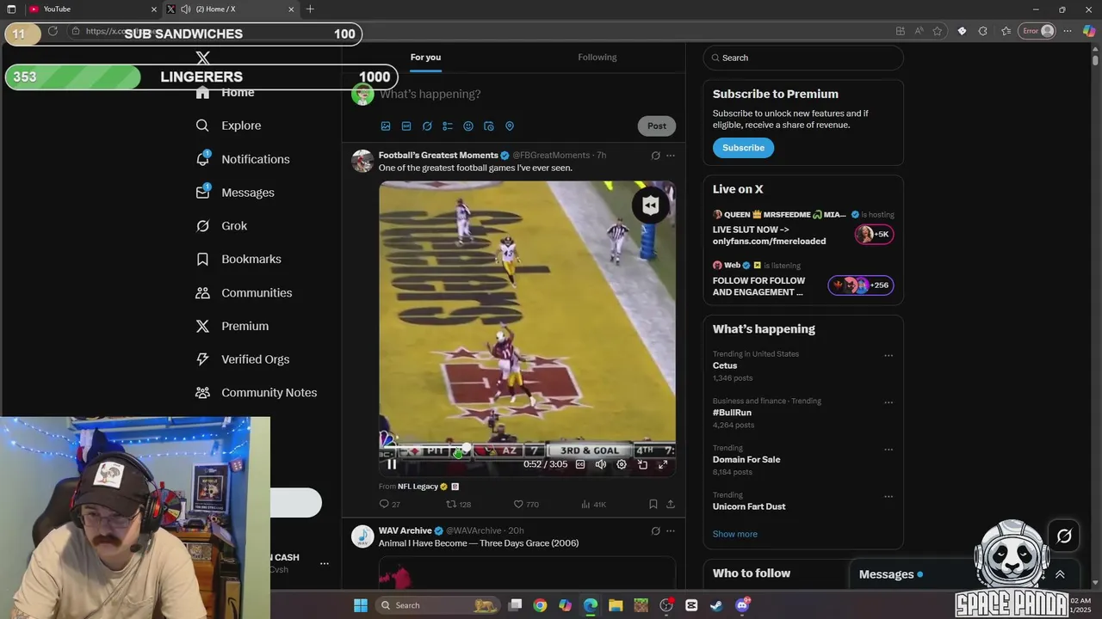Toggle picture-in-picture for the video
1102x619 pixels.
(642, 464)
